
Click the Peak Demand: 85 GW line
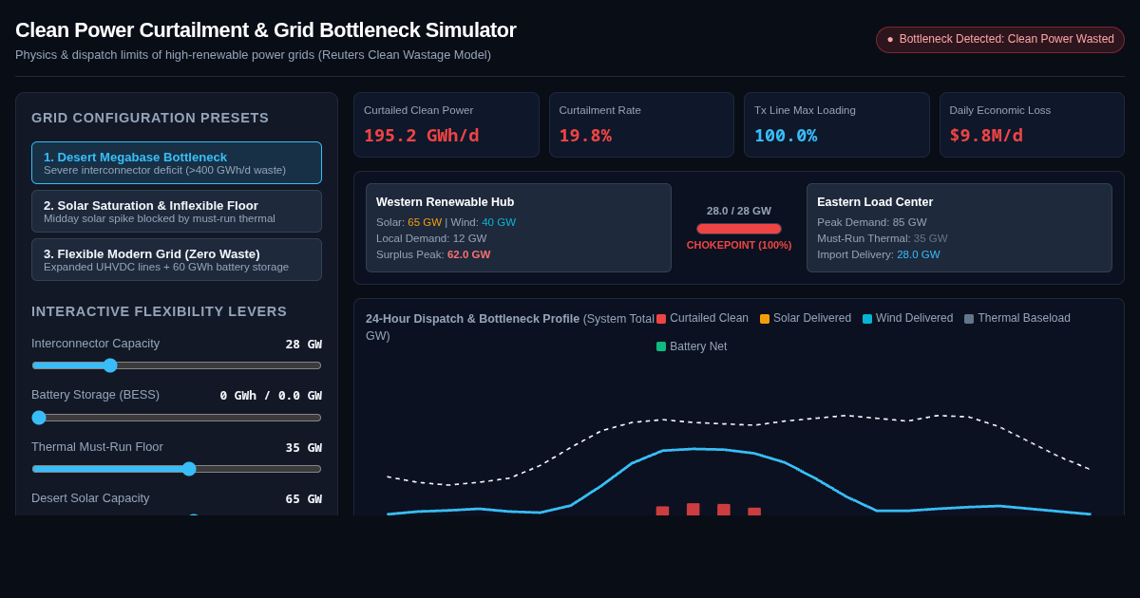pos(872,222)
